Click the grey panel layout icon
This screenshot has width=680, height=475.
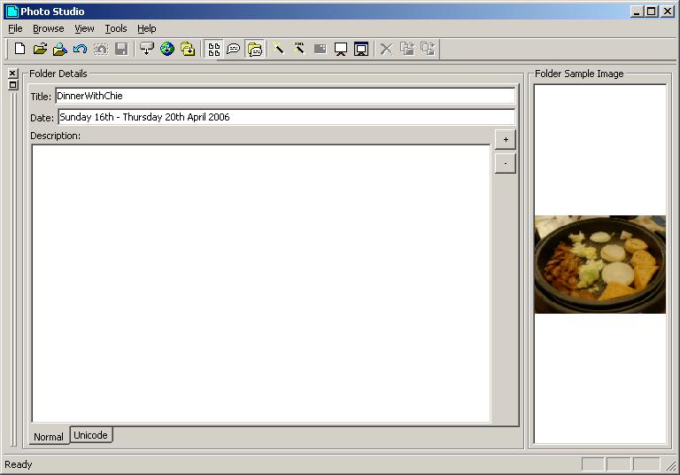tap(320, 49)
